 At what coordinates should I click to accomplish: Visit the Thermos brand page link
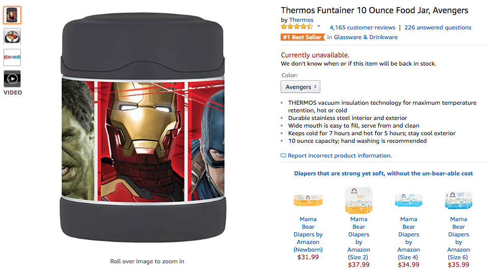[301, 20]
